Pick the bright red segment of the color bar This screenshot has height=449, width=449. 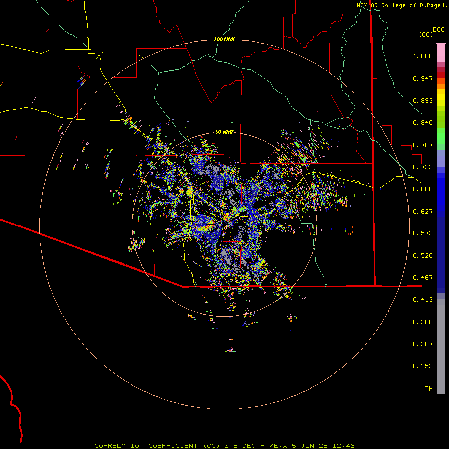tap(441, 75)
